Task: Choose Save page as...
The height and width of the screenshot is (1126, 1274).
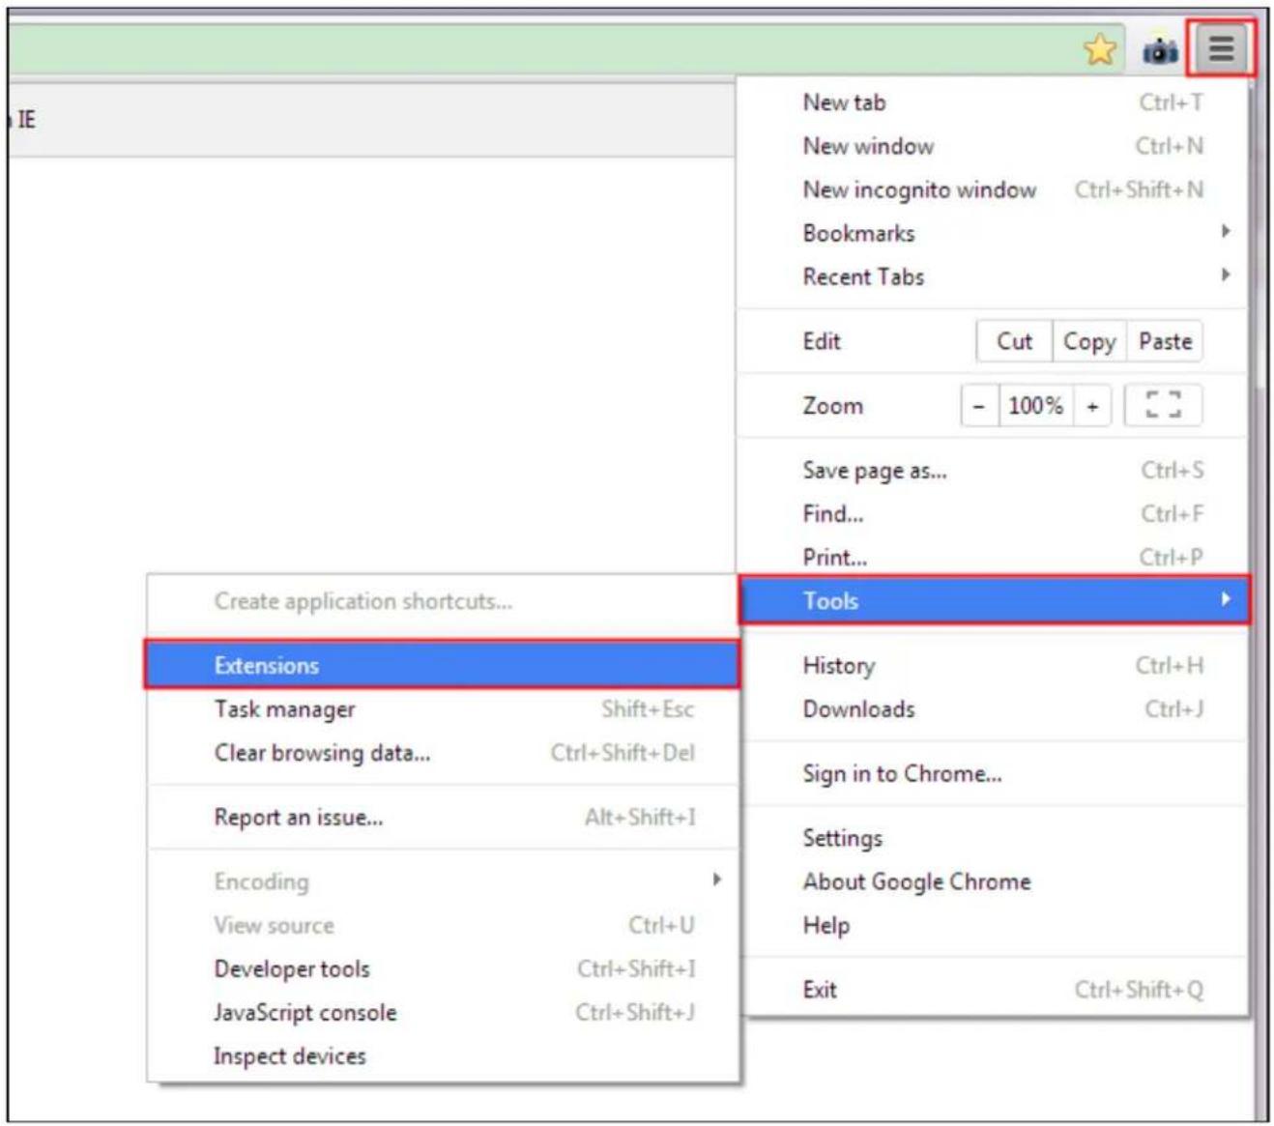Action: coord(993,471)
